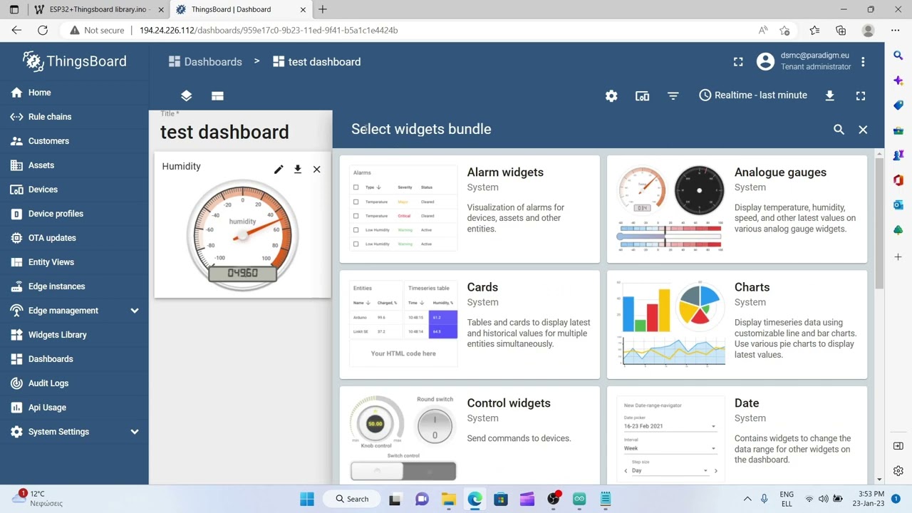Click Charts preview thumbnail
Screen dimensions: 912x513
point(670,324)
